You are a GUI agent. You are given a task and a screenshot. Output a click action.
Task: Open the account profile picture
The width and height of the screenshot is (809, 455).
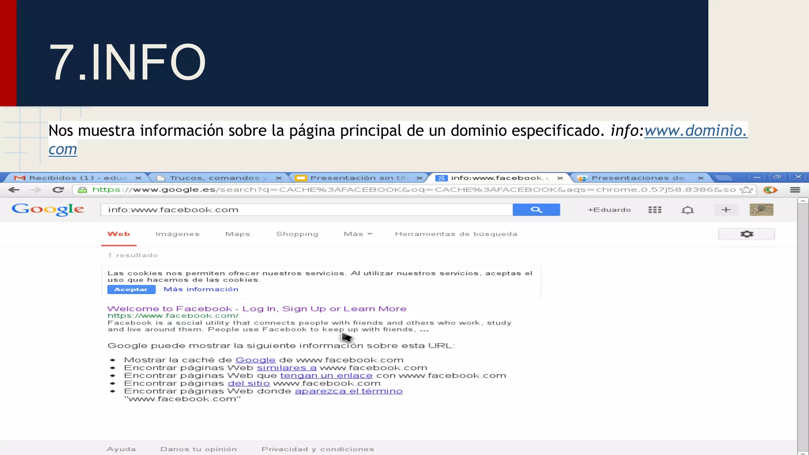pyautogui.click(x=761, y=210)
